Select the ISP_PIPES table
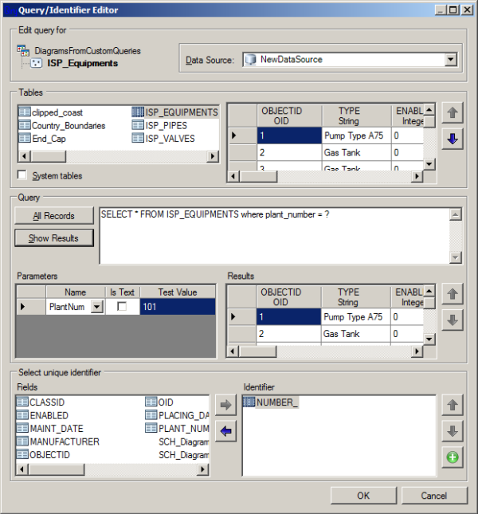Image resolution: width=478 pixels, height=514 pixels. [159, 126]
